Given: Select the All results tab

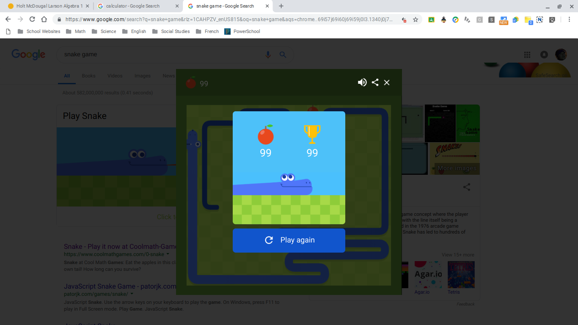Looking at the screenshot, I should pyautogui.click(x=67, y=76).
